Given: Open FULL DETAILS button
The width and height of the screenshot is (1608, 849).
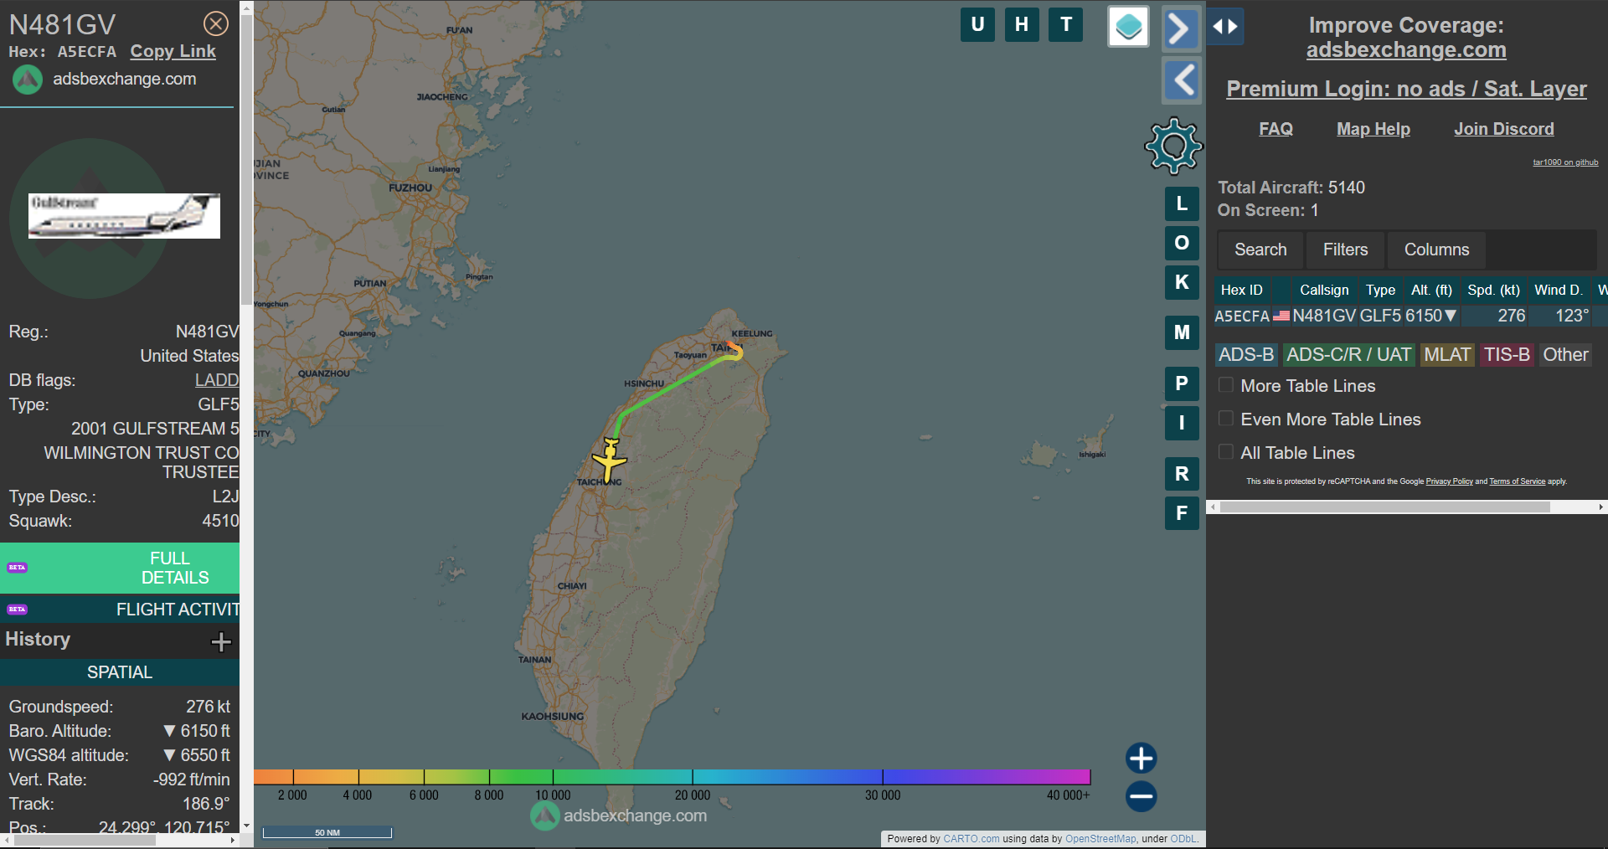Looking at the screenshot, I should tap(120, 568).
